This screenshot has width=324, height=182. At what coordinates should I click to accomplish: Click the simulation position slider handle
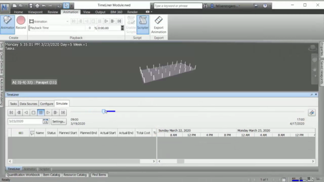click(103, 111)
